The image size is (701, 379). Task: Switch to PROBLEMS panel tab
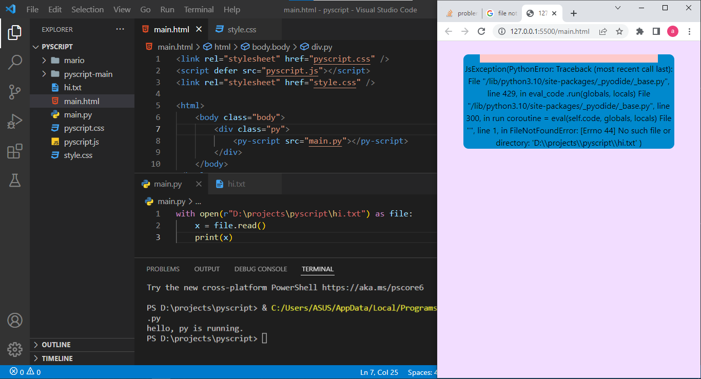pos(163,269)
